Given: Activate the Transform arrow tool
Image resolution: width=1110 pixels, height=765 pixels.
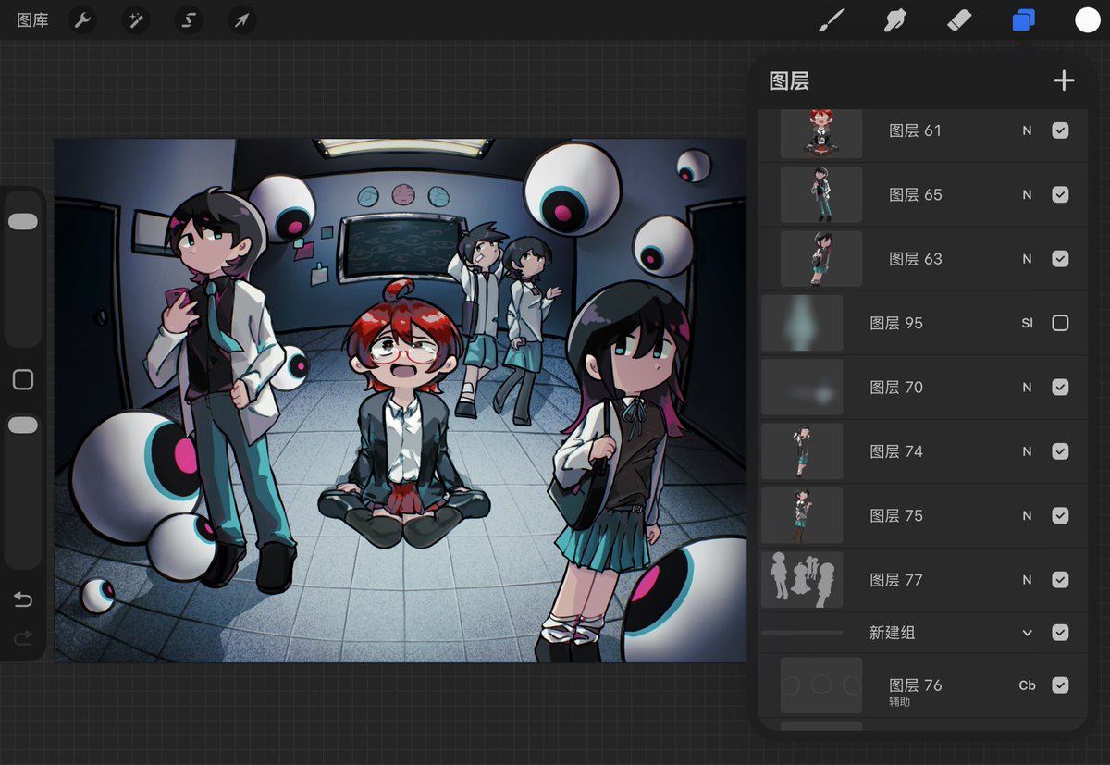Looking at the screenshot, I should point(241,20).
